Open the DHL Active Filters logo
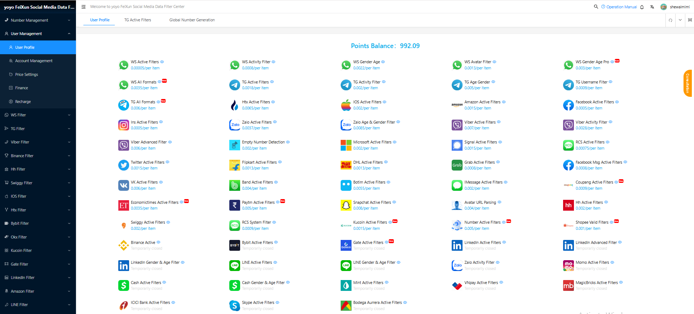Image resolution: width=694 pixels, height=314 pixels. pyautogui.click(x=346, y=165)
